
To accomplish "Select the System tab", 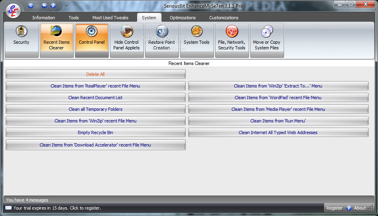I will (x=149, y=18).
